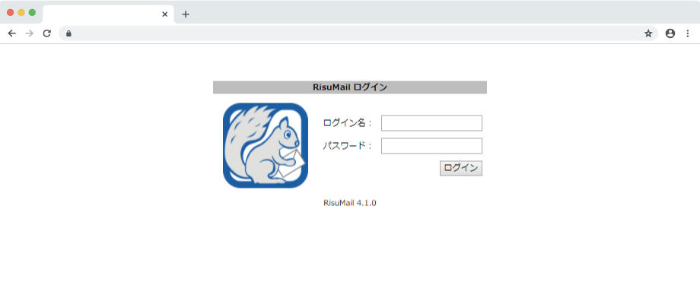Close the current browser tab

pyautogui.click(x=165, y=14)
